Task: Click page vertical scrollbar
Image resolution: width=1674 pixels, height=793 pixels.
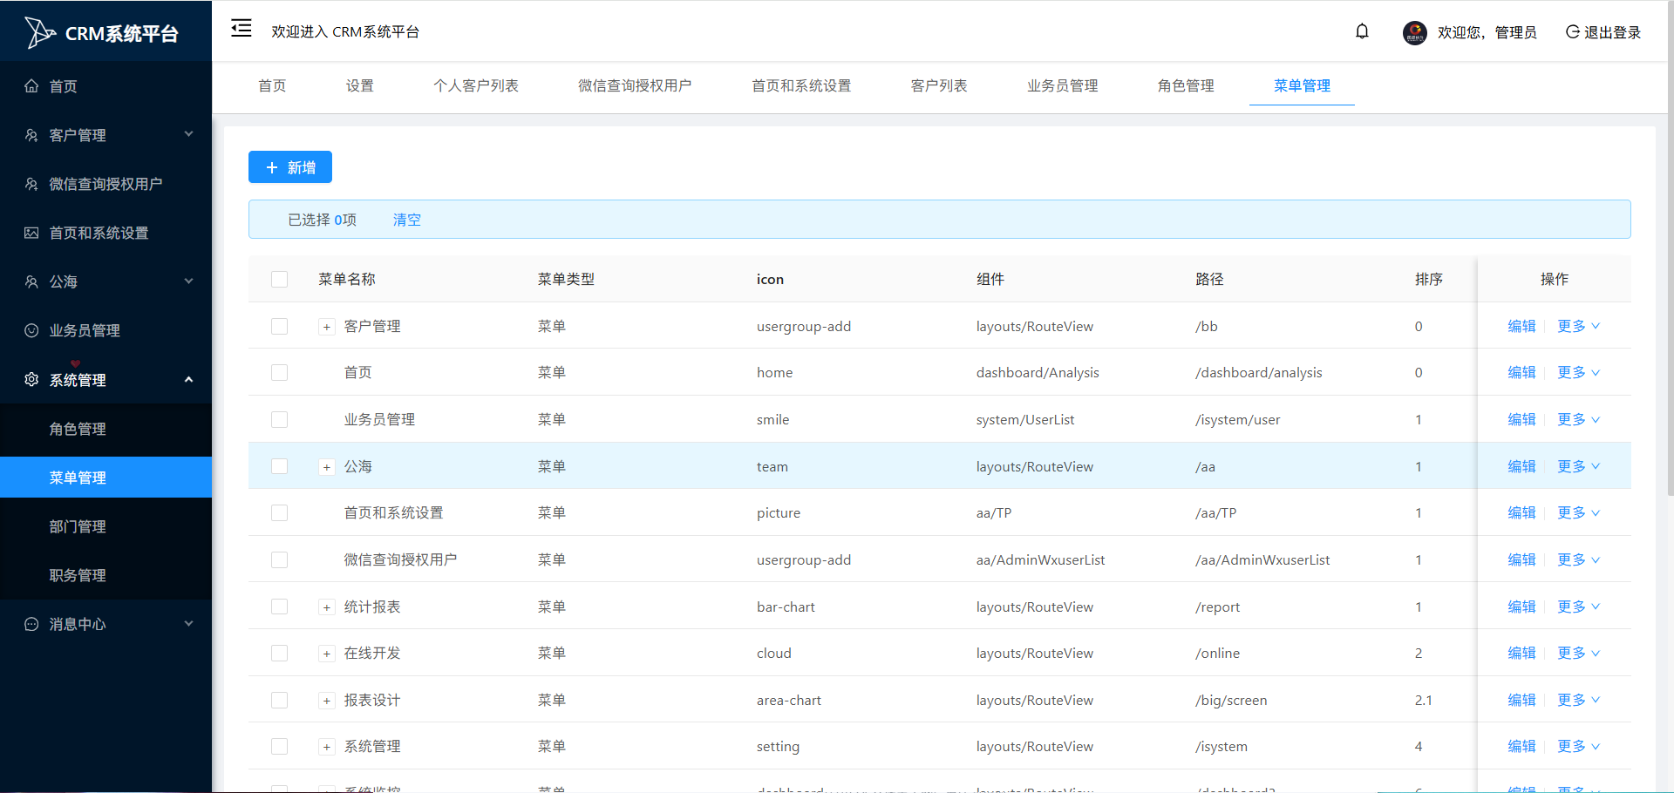Action: point(1670,248)
